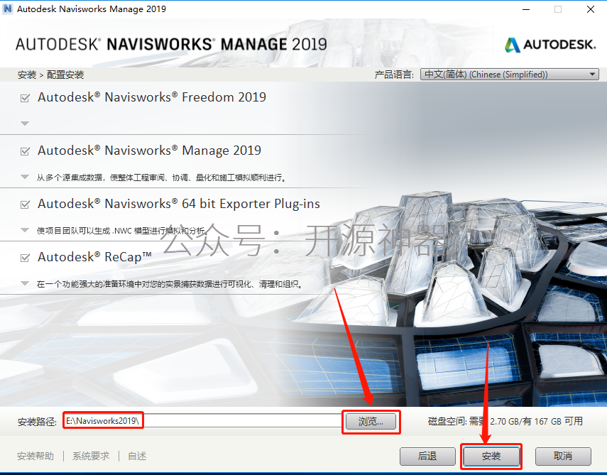
Task: Click the install path input field
Action: pos(202,421)
